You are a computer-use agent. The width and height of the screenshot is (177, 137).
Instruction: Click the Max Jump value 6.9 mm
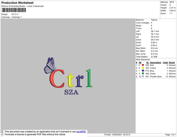[x=154, y=54]
